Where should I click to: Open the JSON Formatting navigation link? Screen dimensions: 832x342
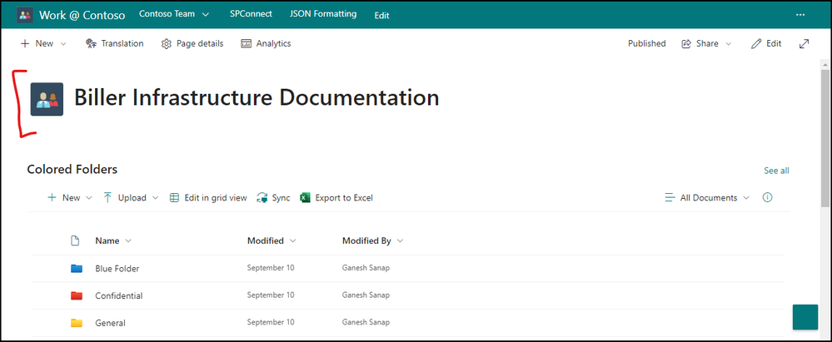323,14
